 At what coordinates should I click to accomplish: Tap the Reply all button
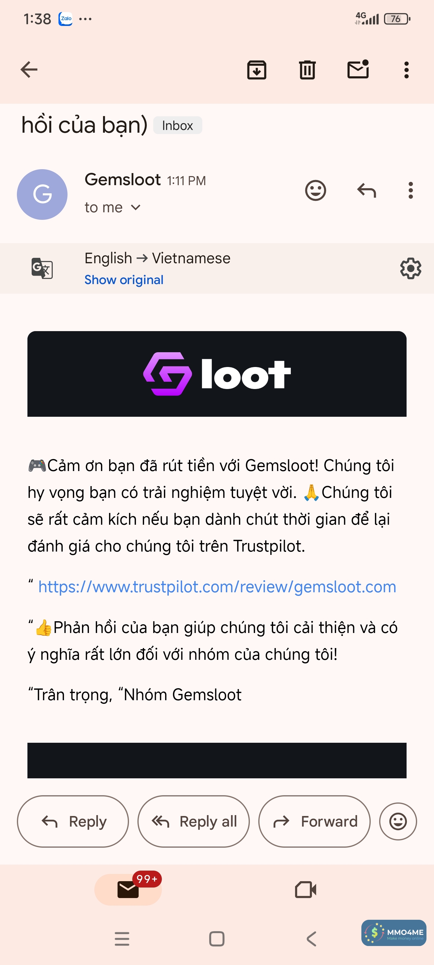click(x=193, y=821)
